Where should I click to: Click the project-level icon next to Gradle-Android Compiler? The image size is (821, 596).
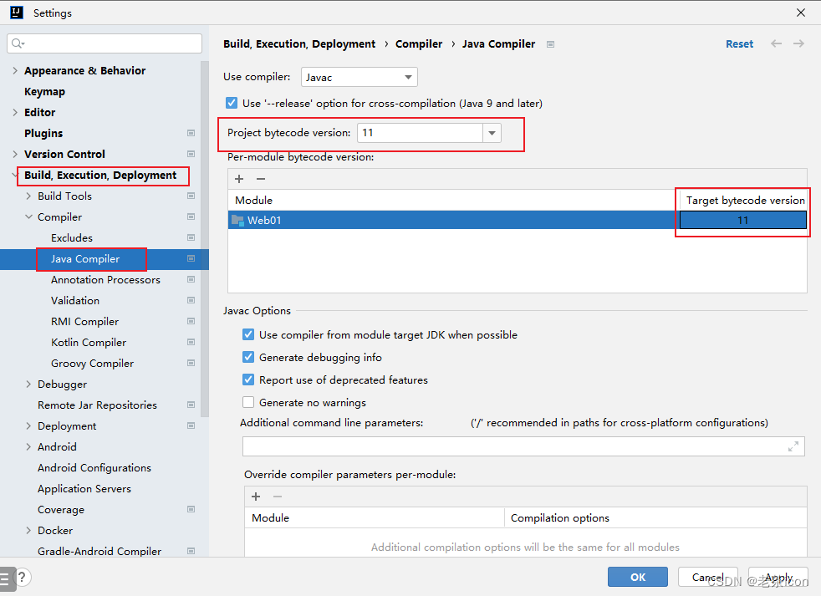point(191,551)
